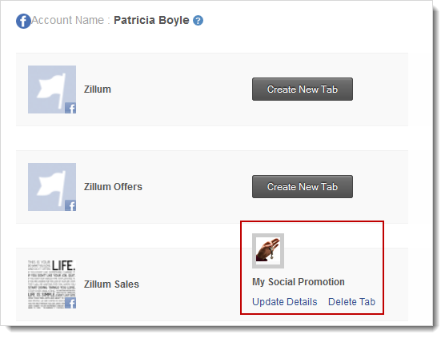The height and width of the screenshot is (338, 445).
Task: Open the hand-with-keys promotion thumbnail
Action: (268, 251)
